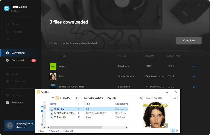210x135 pixels.
Task: Sort by the Contributing artists column header
Action: click(x=121, y=104)
